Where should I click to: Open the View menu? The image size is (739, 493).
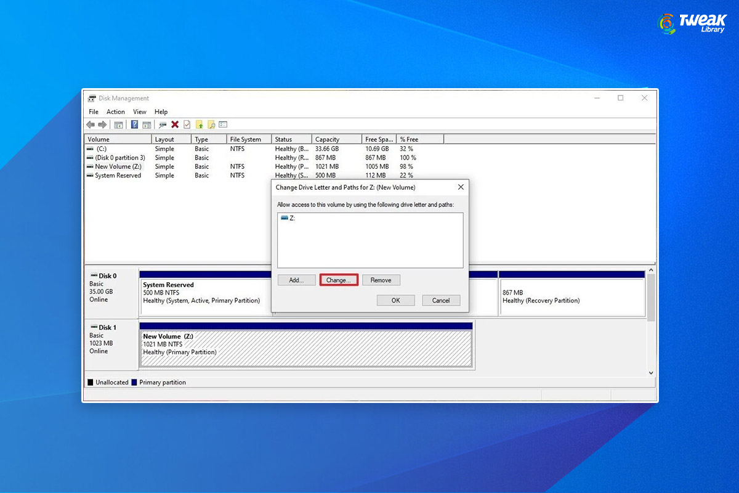140,112
